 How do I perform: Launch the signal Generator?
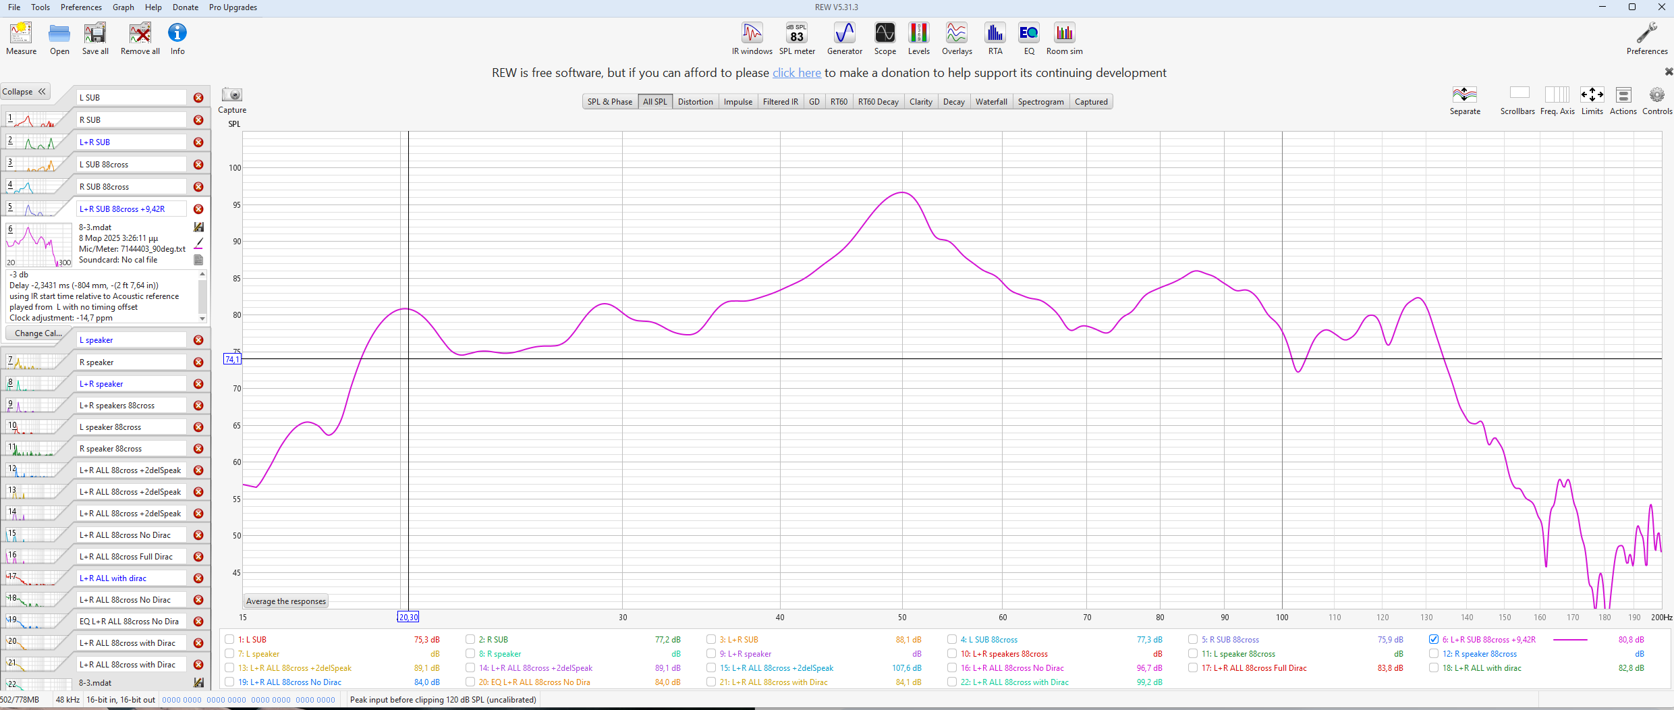pos(844,38)
